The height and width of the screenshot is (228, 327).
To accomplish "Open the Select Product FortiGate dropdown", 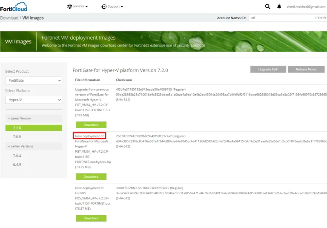I will point(34,81).
